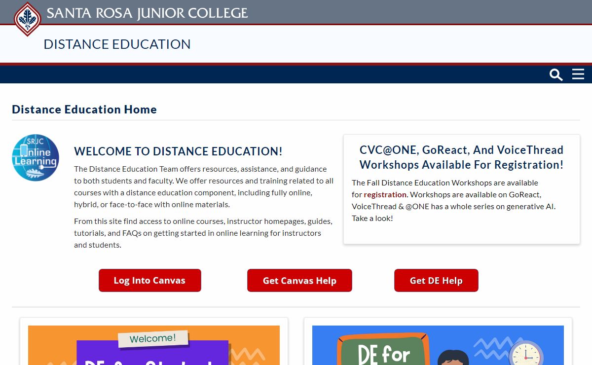
Task: Open the site search magnifier icon
Action: (556, 74)
